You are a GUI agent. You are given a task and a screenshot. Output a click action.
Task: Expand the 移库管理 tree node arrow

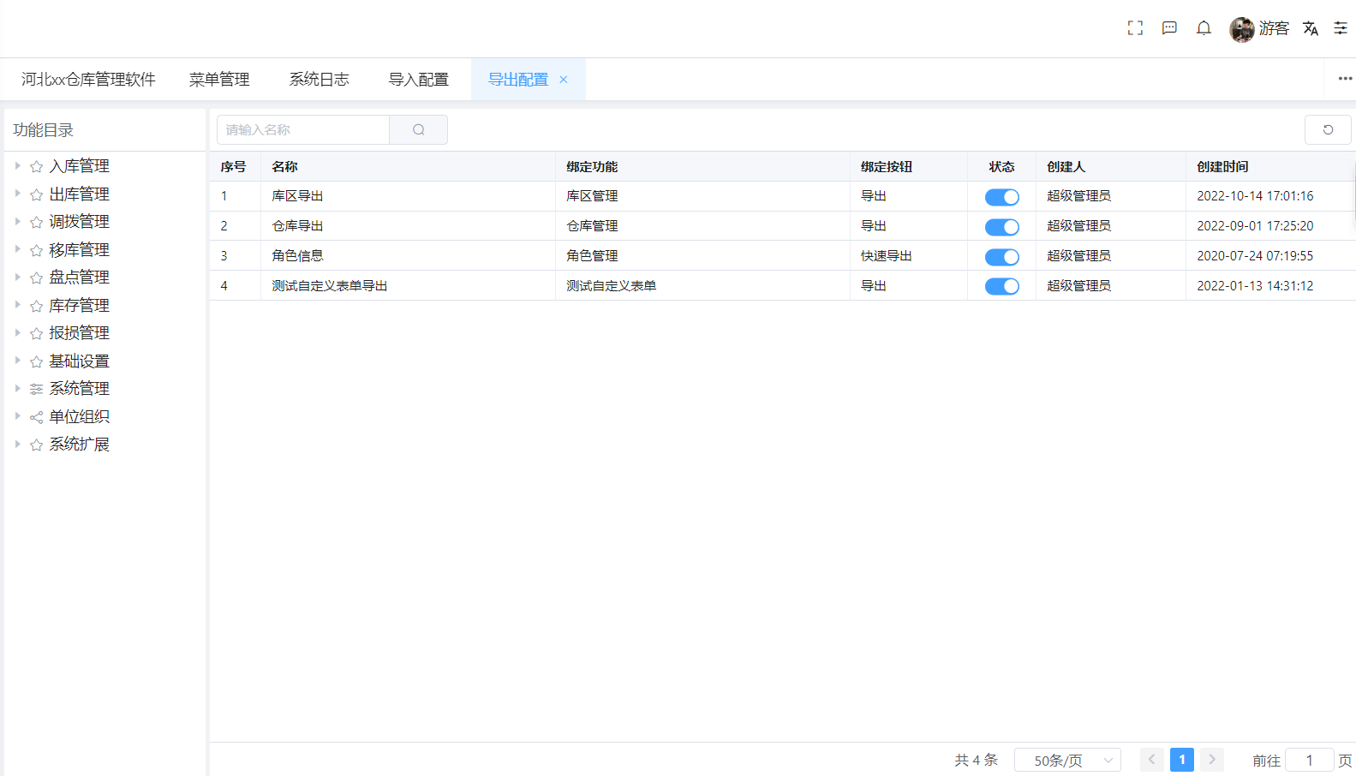point(17,249)
